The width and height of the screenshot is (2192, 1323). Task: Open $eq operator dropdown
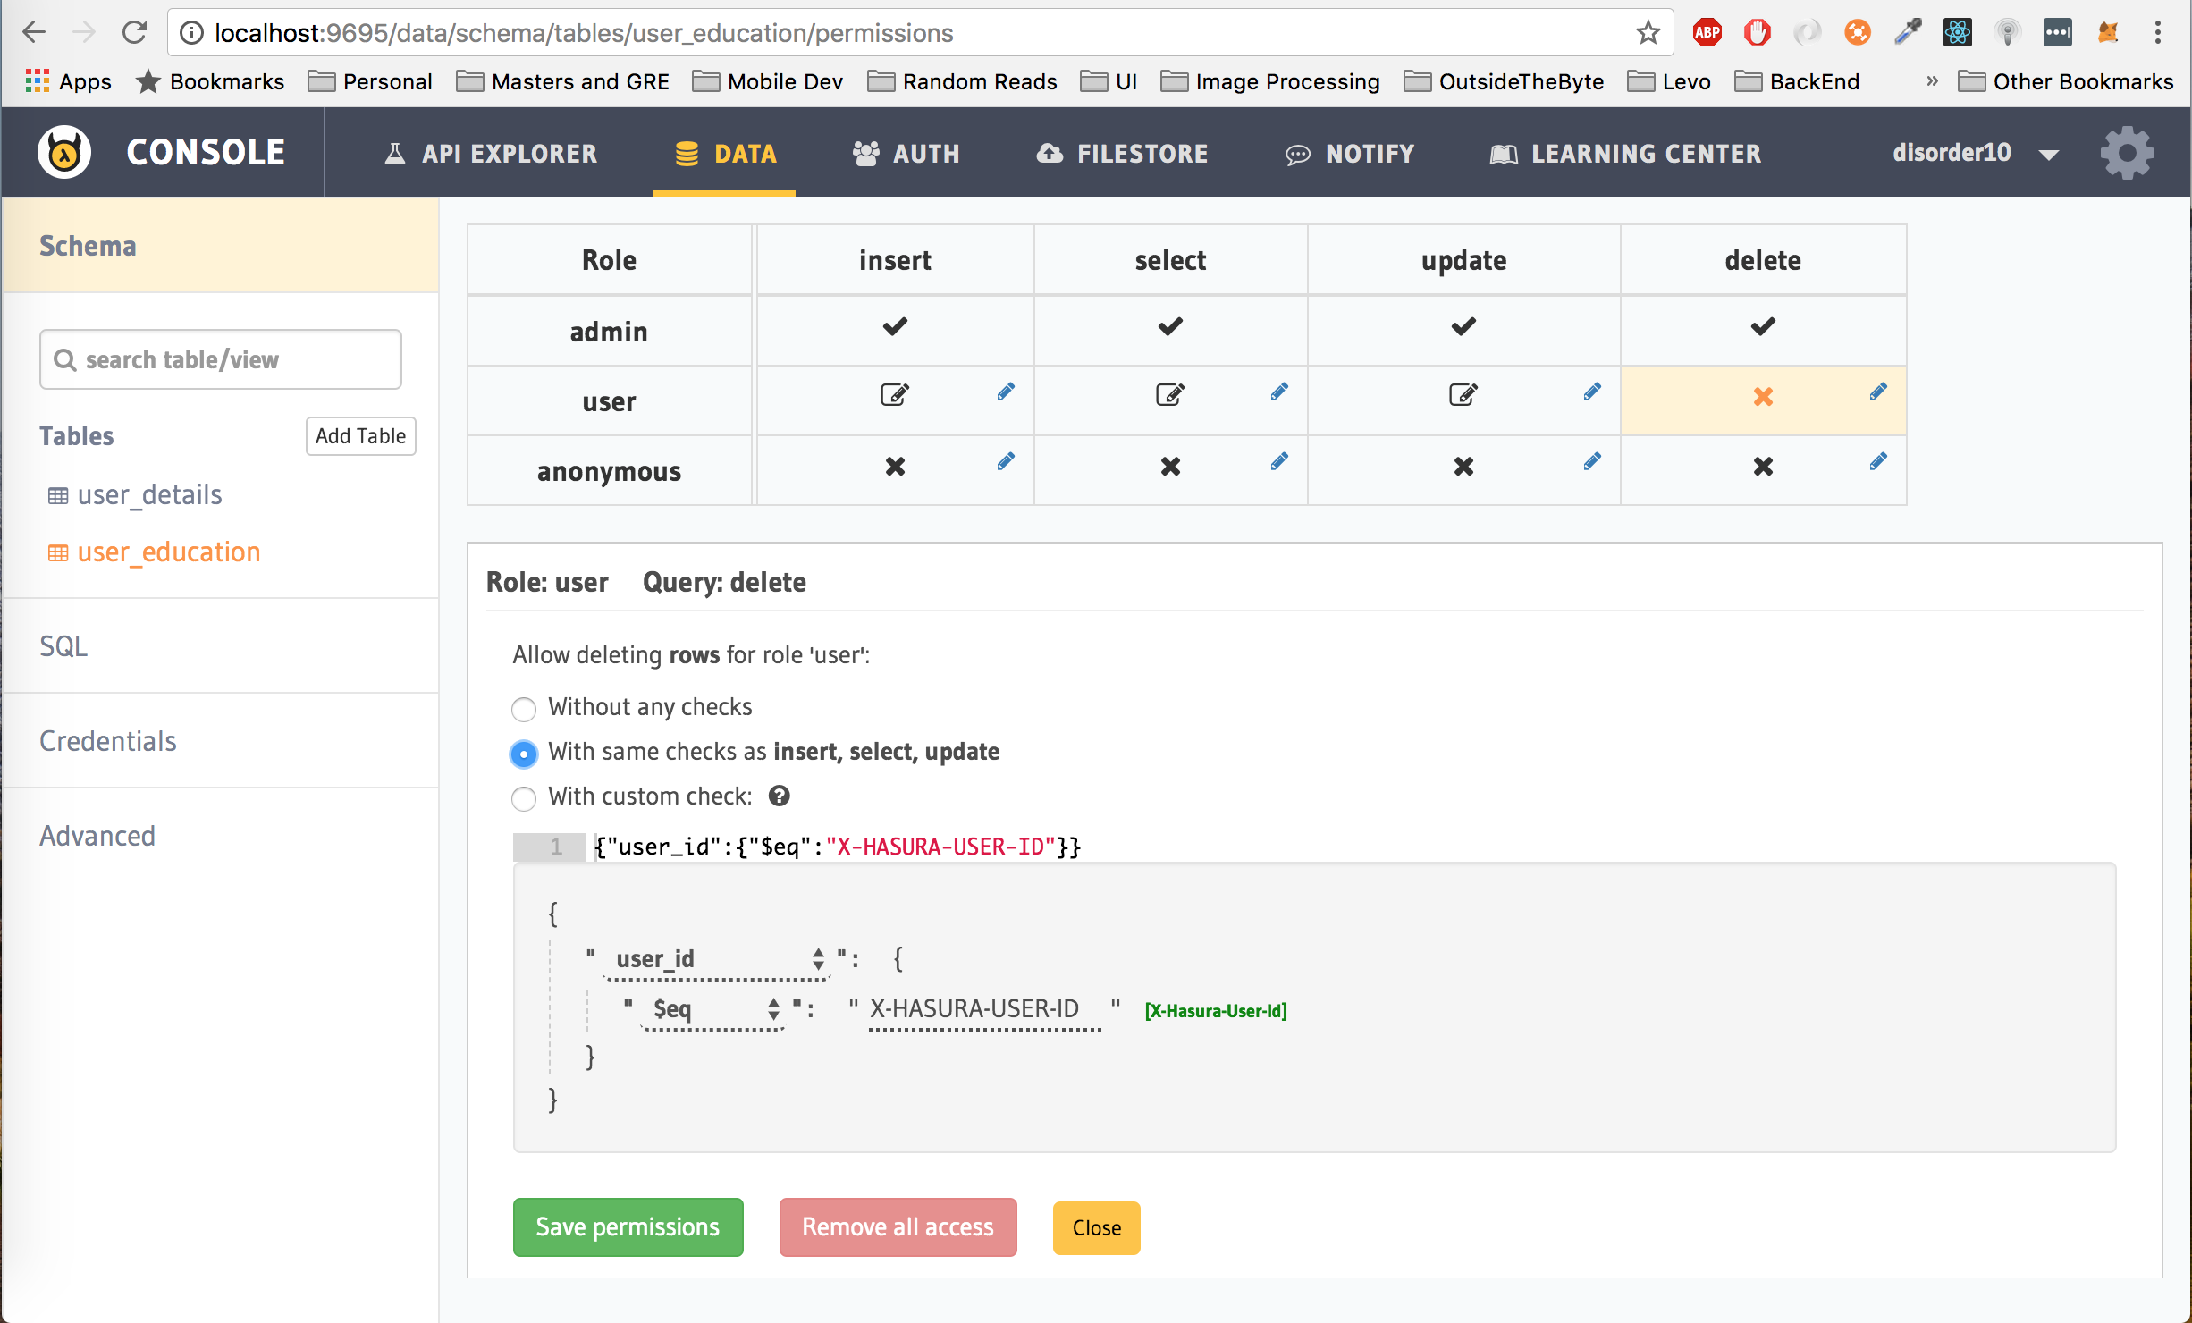[x=714, y=1009]
